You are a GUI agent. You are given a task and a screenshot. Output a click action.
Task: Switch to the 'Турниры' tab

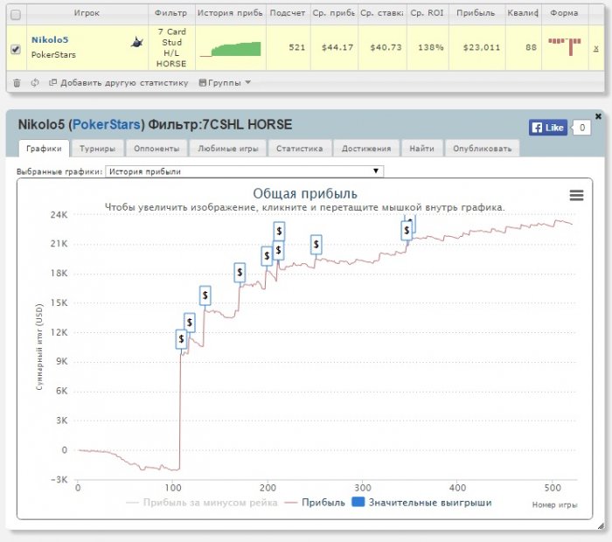point(96,149)
